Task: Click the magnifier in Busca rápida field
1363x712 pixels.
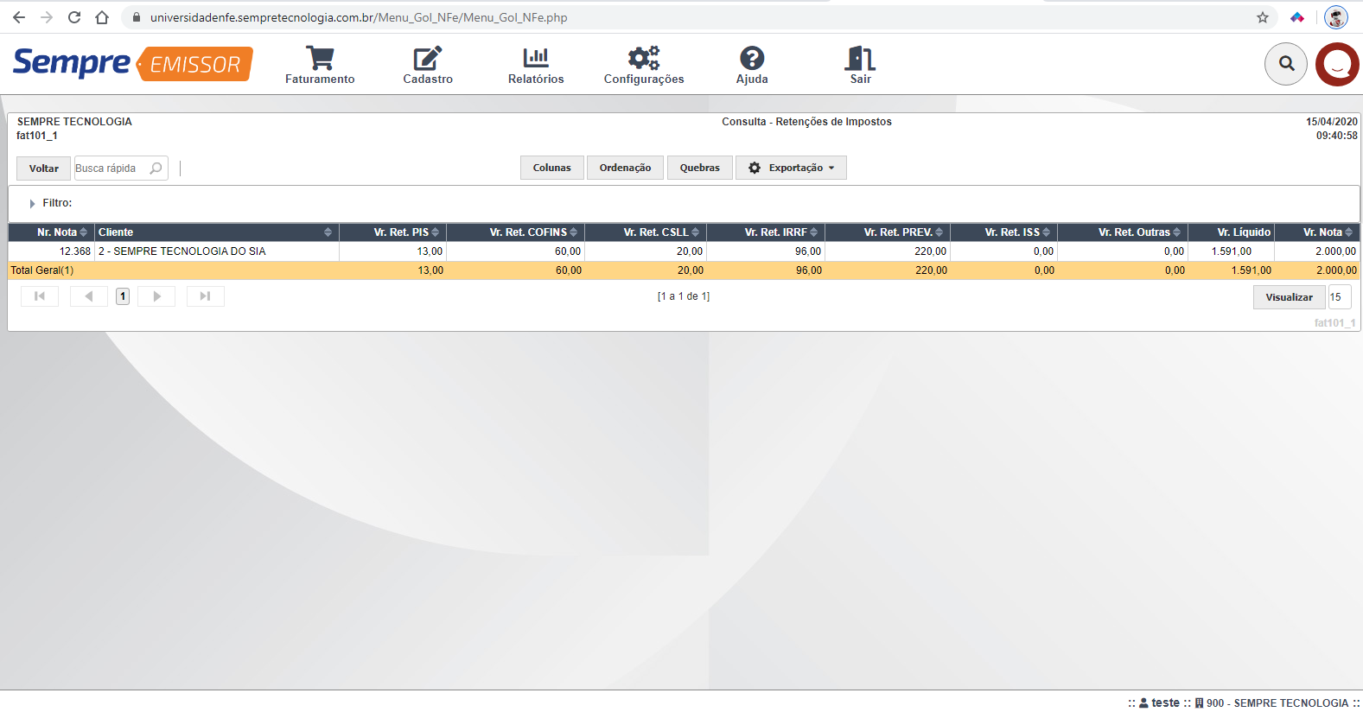Action: (x=156, y=168)
